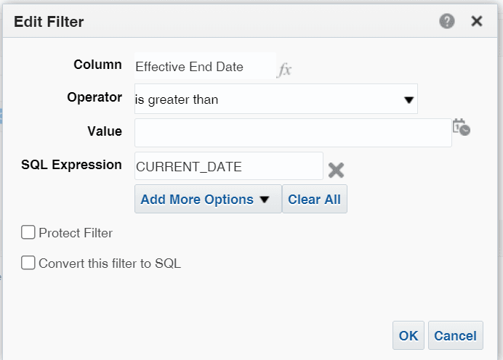Screen dimensions: 503x360
Task: Open the Operator dropdown list
Action: 269,100
